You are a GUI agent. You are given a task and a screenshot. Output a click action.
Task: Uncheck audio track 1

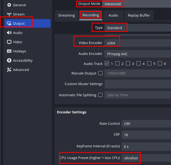click(x=107, y=63)
